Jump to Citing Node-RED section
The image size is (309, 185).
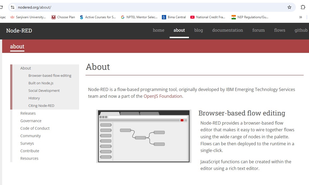41,106
